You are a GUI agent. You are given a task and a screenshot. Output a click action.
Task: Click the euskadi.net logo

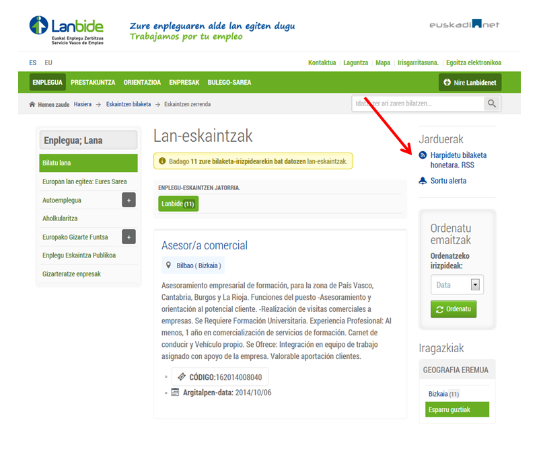(464, 24)
